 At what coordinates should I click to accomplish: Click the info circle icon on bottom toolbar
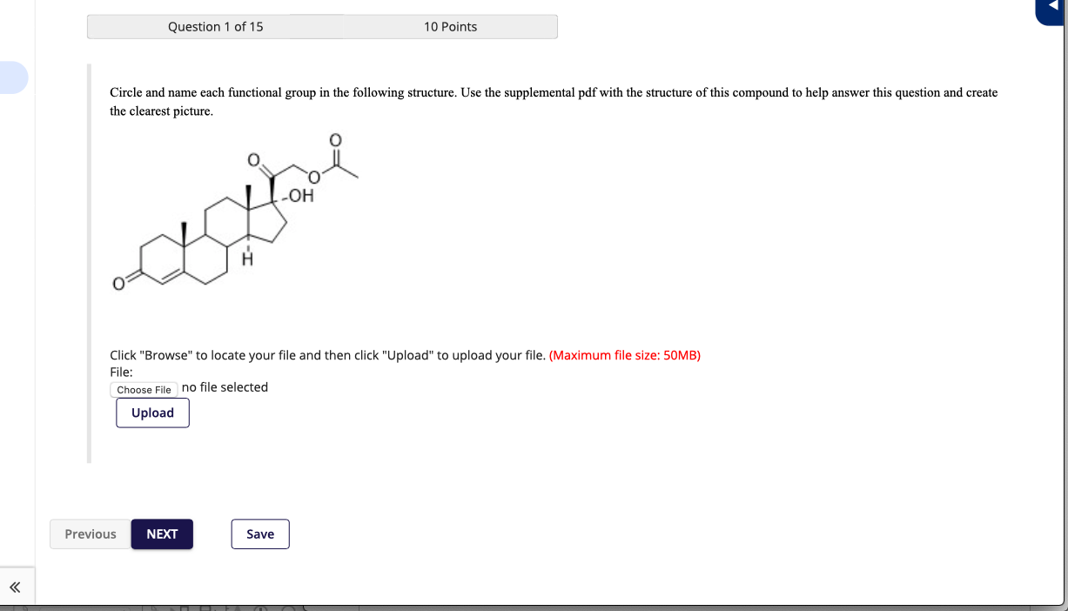(262, 608)
